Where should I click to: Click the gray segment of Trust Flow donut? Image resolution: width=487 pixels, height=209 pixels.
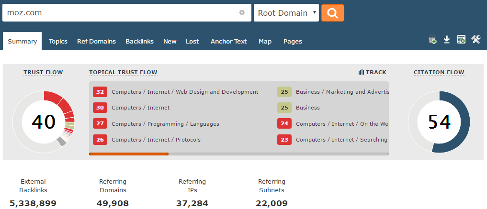click(x=61, y=142)
